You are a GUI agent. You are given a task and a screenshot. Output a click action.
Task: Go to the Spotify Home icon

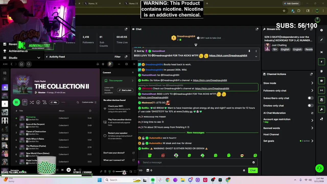click(x=21, y=64)
